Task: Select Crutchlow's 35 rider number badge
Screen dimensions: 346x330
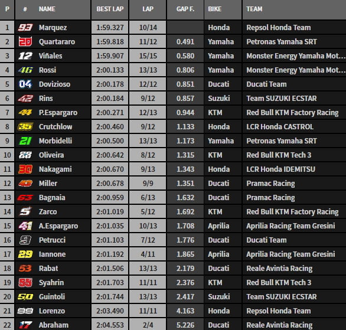Action: click(x=25, y=126)
